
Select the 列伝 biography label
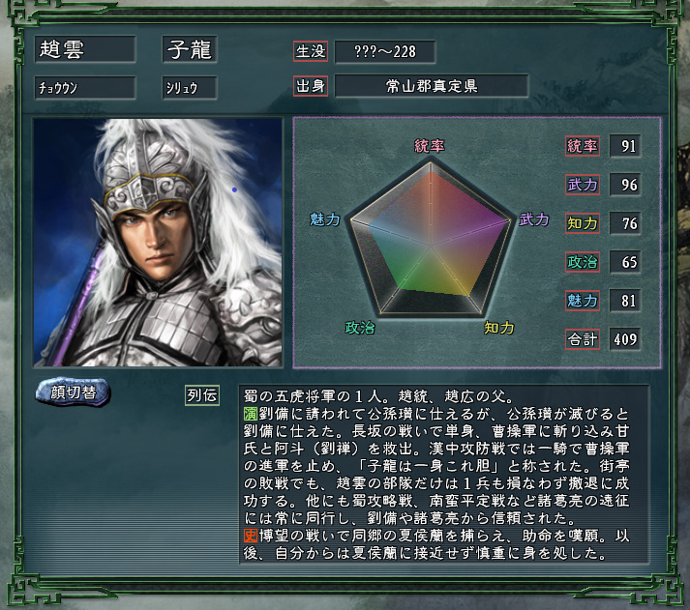coord(202,395)
